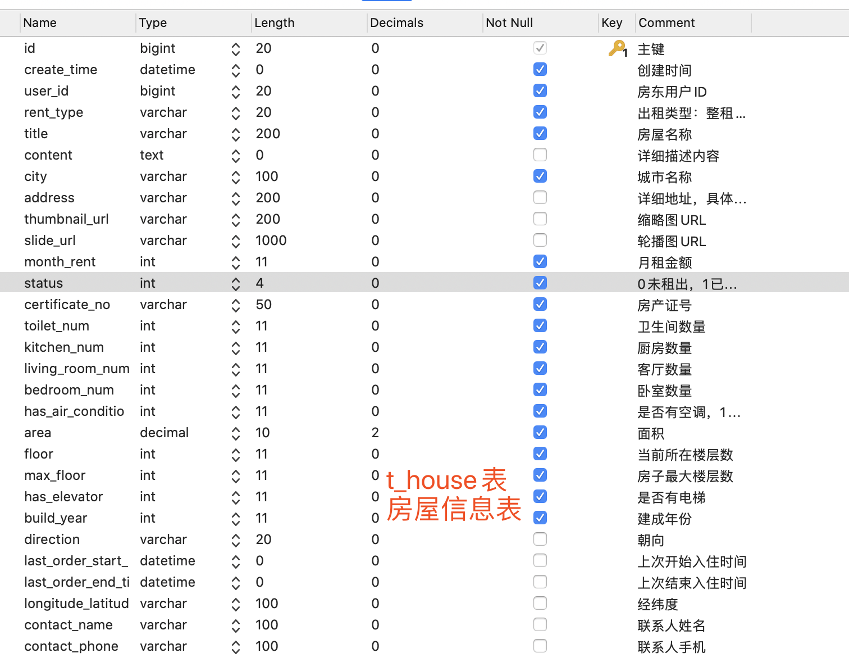
Task: Edit the length value 1000 for slide_url
Action: click(271, 241)
